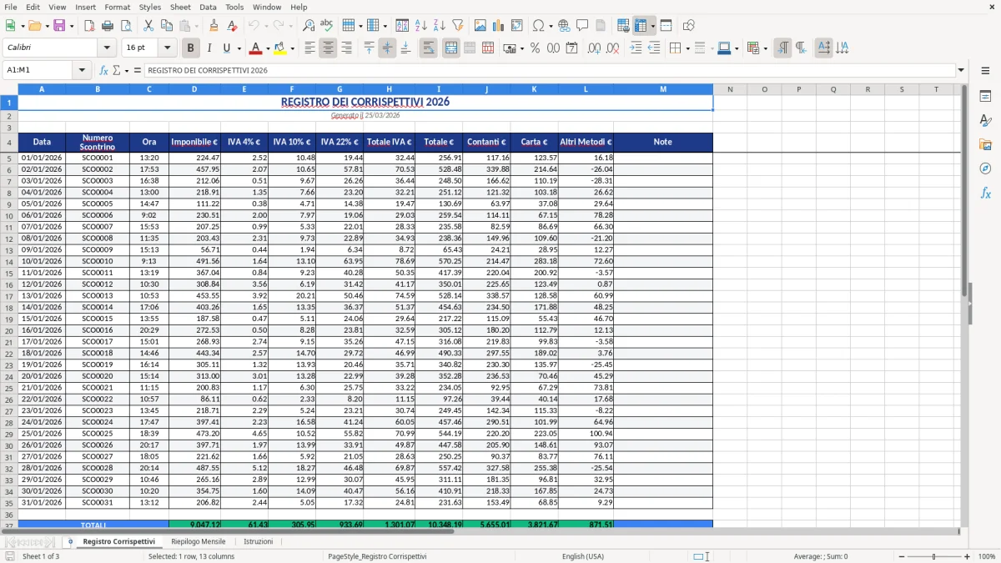Click the Print icon
Image resolution: width=1001 pixels, height=563 pixels.
click(107, 26)
